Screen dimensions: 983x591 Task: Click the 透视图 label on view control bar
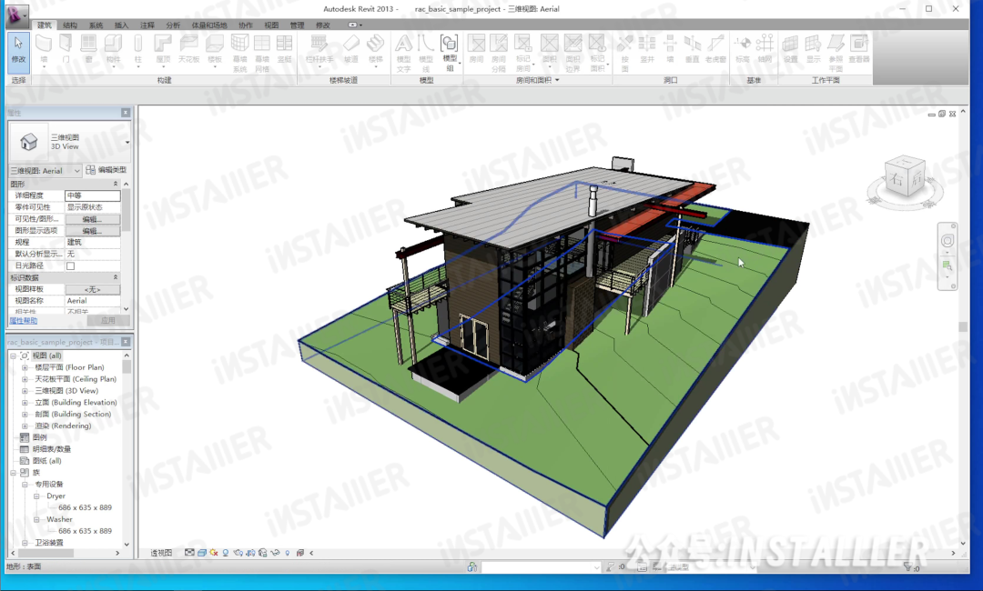[x=161, y=553]
